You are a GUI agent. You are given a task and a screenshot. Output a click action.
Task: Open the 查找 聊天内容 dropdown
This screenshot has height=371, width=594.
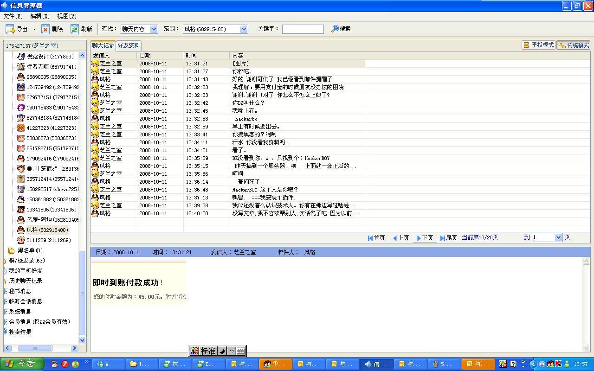[x=154, y=29]
